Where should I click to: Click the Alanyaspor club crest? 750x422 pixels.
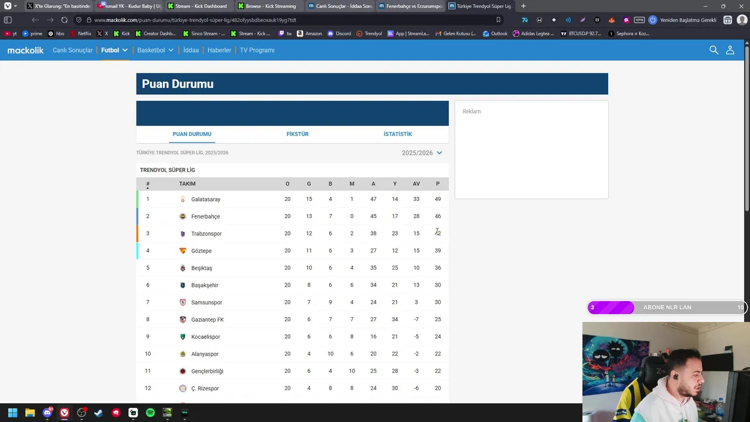pos(183,354)
